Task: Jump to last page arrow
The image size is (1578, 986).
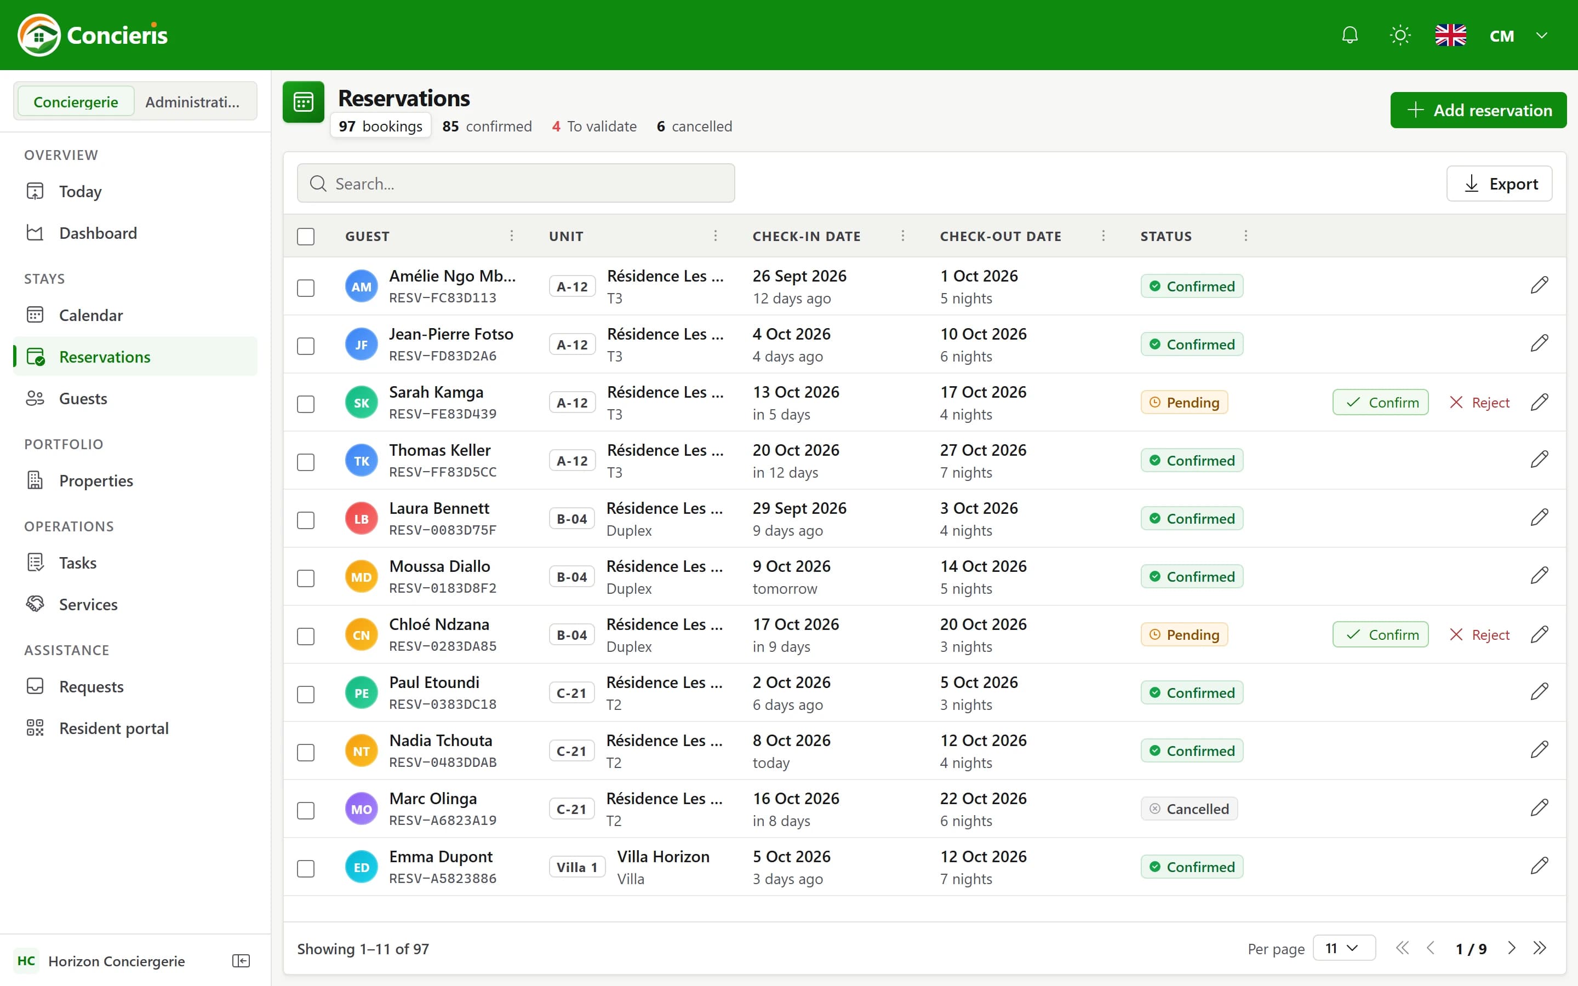Action: pyautogui.click(x=1540, y=948)
